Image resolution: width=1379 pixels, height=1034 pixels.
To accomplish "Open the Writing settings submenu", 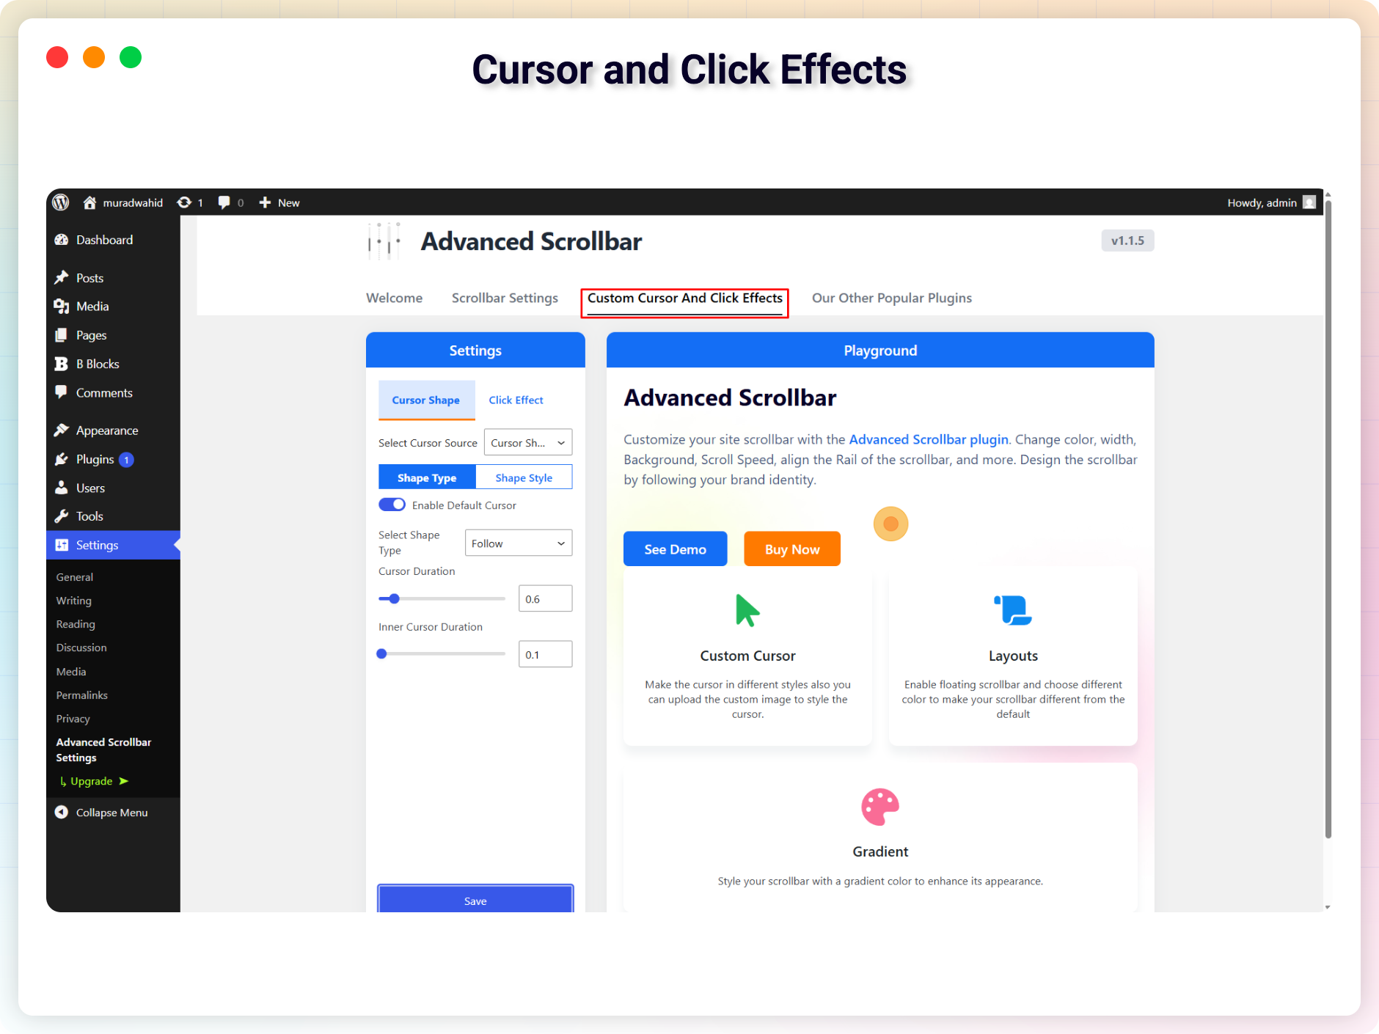I will coord(74,601).
